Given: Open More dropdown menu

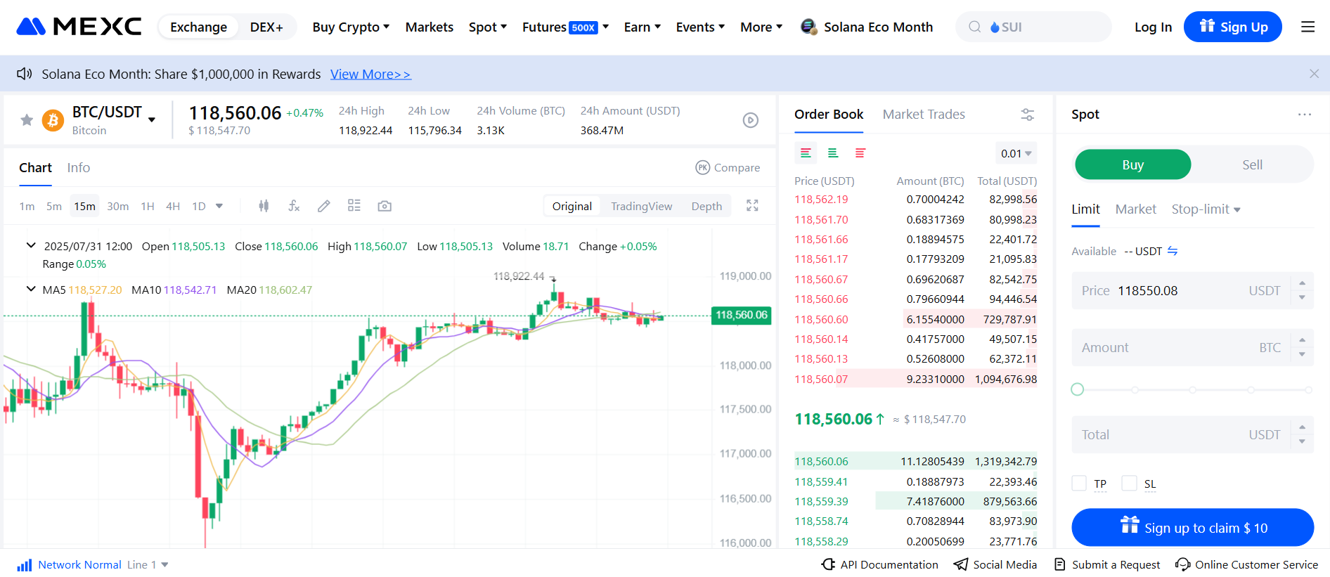Looking at the screenshot, I should (761, 27).
